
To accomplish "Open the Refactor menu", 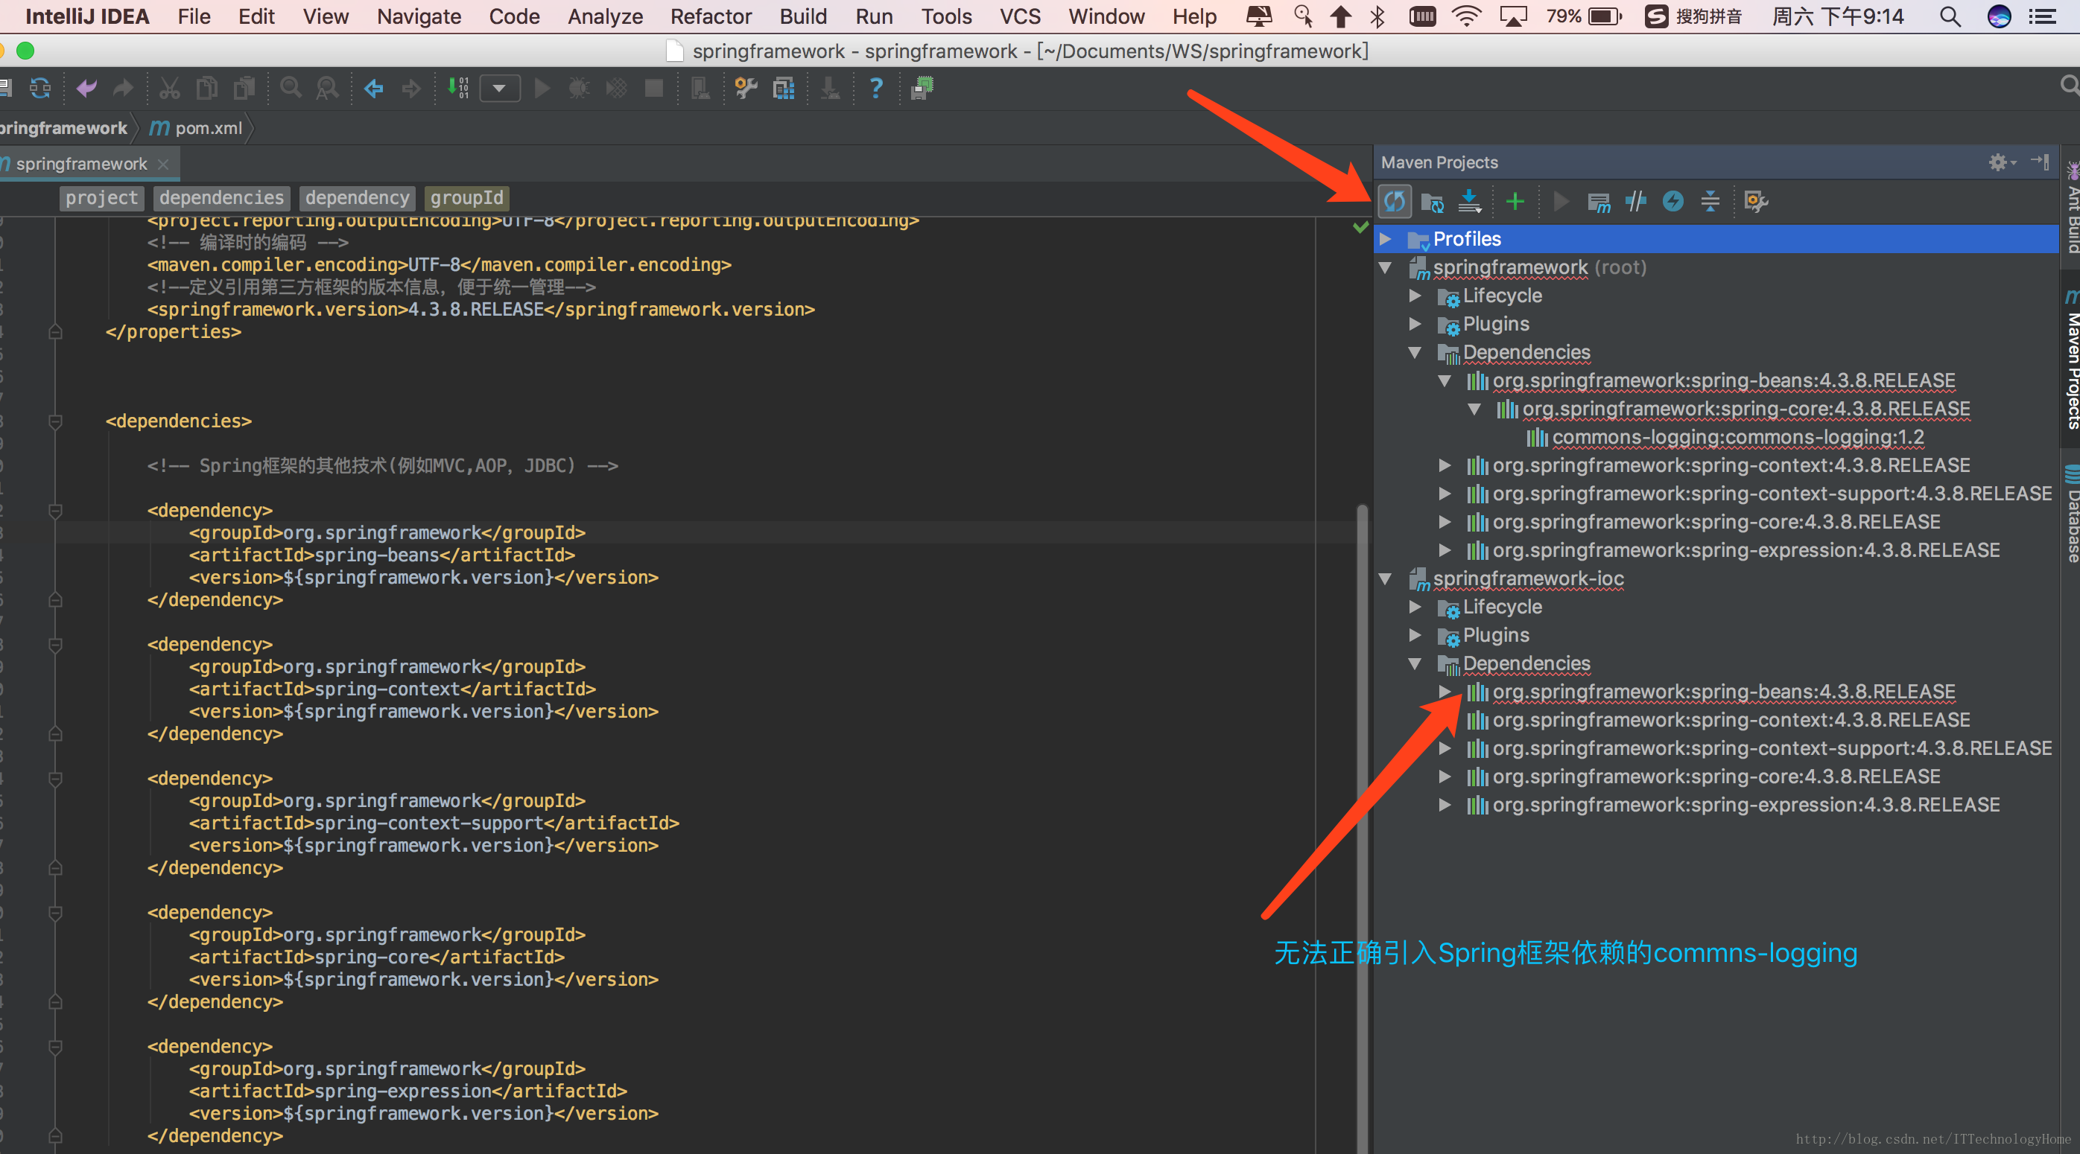I will (711, 16).
